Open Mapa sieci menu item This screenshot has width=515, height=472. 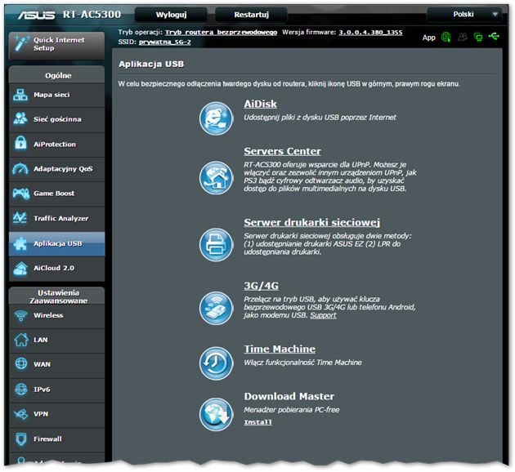coord(57,95)
